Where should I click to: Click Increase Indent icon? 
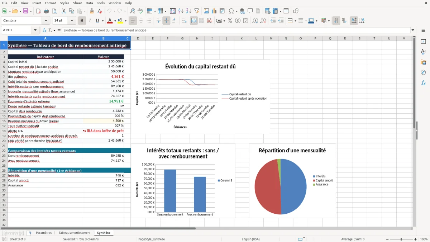coord(273,21)
